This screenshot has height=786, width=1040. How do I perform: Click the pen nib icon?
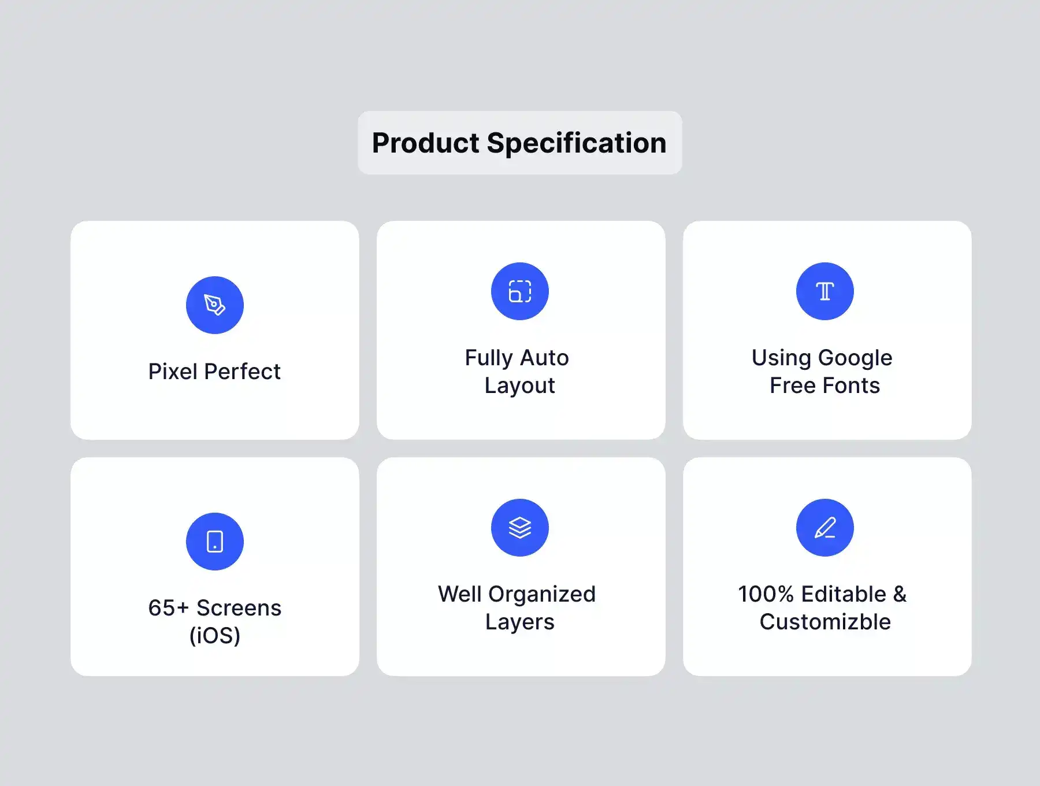click(214, 305)
